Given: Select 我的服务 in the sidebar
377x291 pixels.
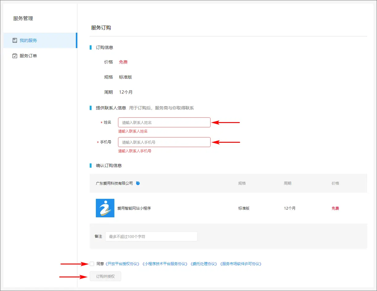Looking at the screenshot, I should coord(28,40).
